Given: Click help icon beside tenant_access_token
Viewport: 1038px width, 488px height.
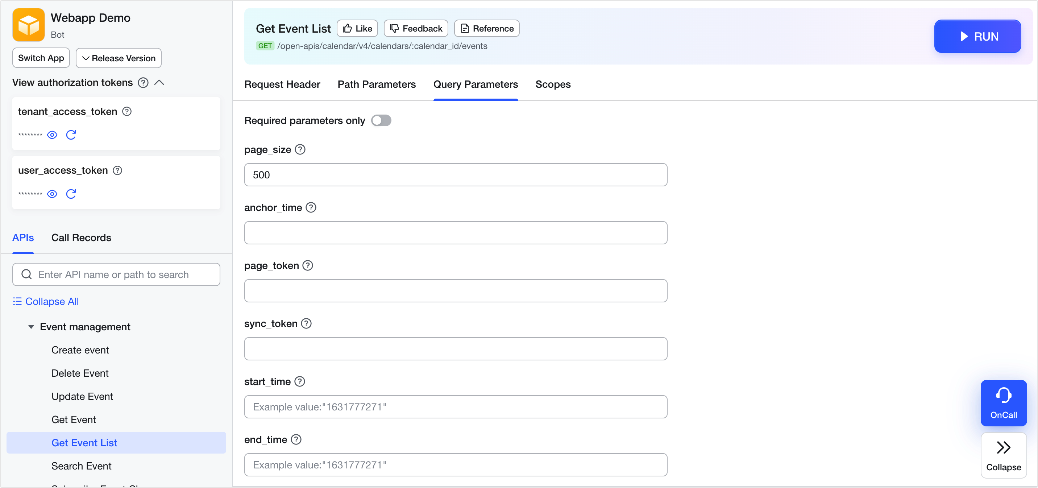Looking at the screenshot, I should click(127, 112).
